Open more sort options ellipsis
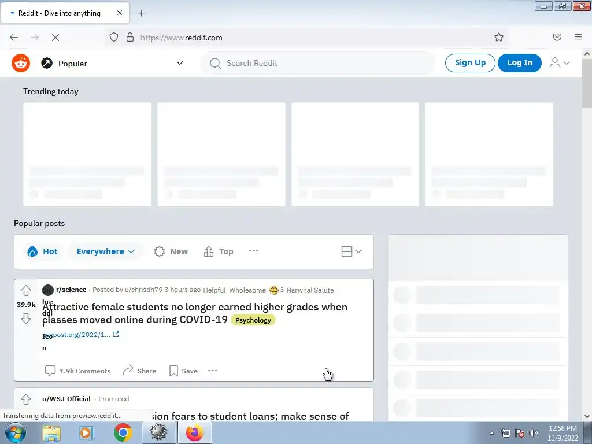 (254, 251)
